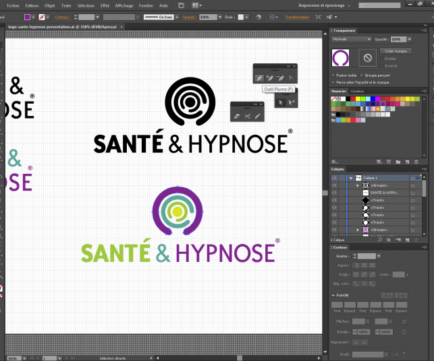Image resolution: width=434 pixels, height=361 pixels.
Task: Enable the Fusion isolée checkbox
Action: pyautogui.click(x=333, y=75)
